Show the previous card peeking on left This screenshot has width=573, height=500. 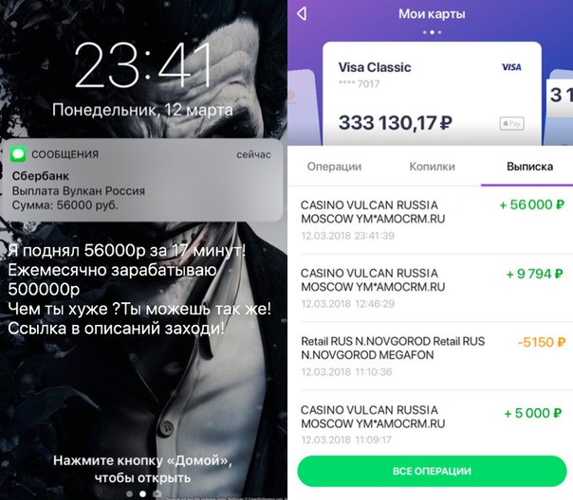pos(303,108)
